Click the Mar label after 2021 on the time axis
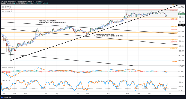 click(x=127, y=94)
